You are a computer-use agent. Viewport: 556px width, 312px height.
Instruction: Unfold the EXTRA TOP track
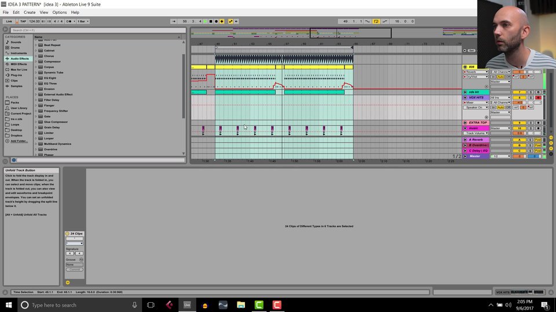465,122
